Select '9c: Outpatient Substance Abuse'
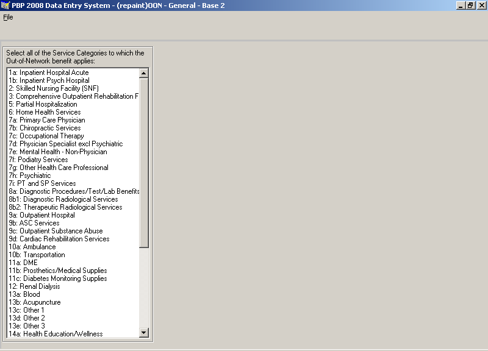 point(73,231)
